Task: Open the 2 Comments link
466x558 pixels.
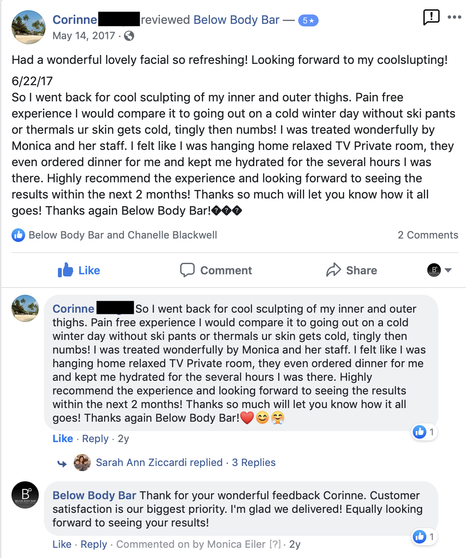Action: [x=428, y=235]
